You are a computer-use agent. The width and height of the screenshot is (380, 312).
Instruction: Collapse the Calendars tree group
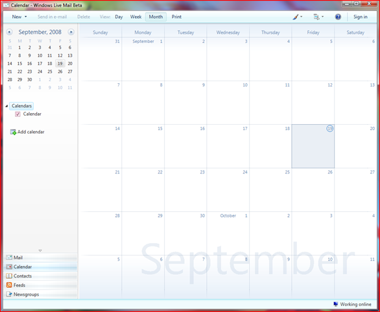pyautogui.click(x=6, y=106)
